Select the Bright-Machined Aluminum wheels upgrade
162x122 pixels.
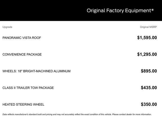tap(36, 71)
